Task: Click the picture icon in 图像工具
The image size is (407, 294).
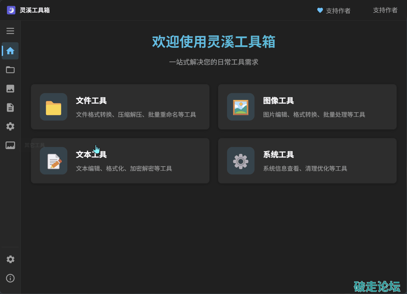Action: point(241,107)
